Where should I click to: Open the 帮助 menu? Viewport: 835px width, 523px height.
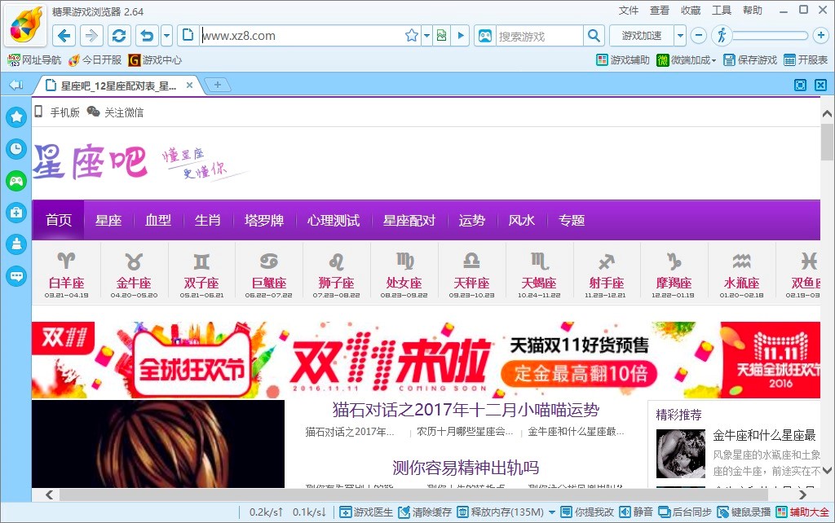[753, 11]
